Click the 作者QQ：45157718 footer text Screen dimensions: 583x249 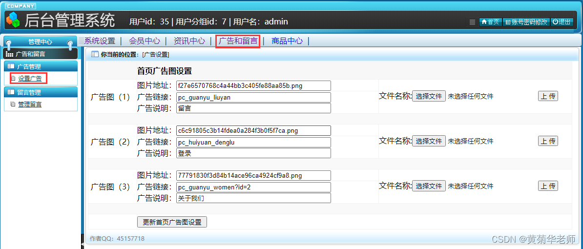coord(117,238)
